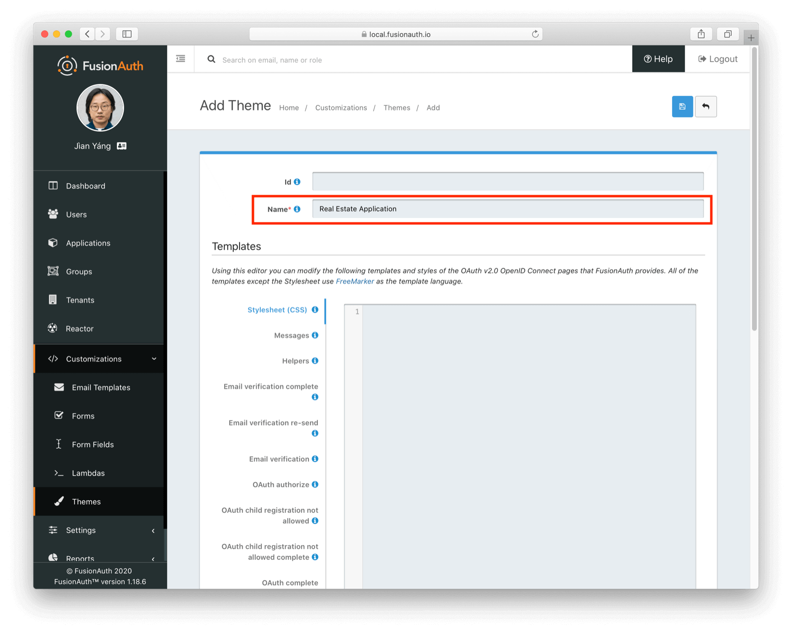Viewport: 792px width, 633px height.
Task: Open the FreeMarker link
Action: (355, 281)
